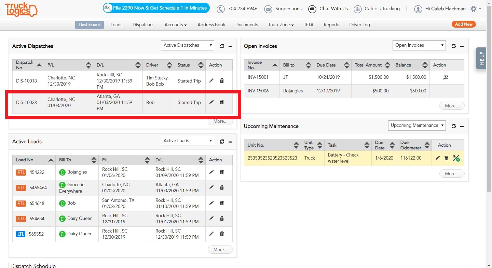Image resolution: width=492 pixels, height=268 pixels.
Task: Click the Caleb's Trucking building icon
Action: pyautogui.click(x=358, y=9)
